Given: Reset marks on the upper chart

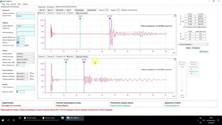Looking at the screenshot, I should pos(82,13).
